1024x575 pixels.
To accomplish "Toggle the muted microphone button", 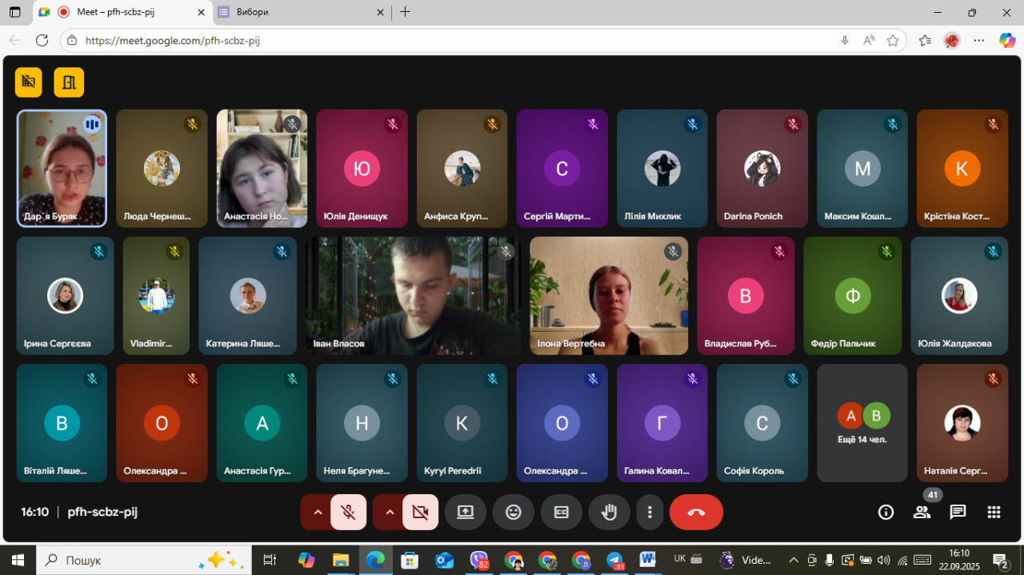I will [348, 513].
